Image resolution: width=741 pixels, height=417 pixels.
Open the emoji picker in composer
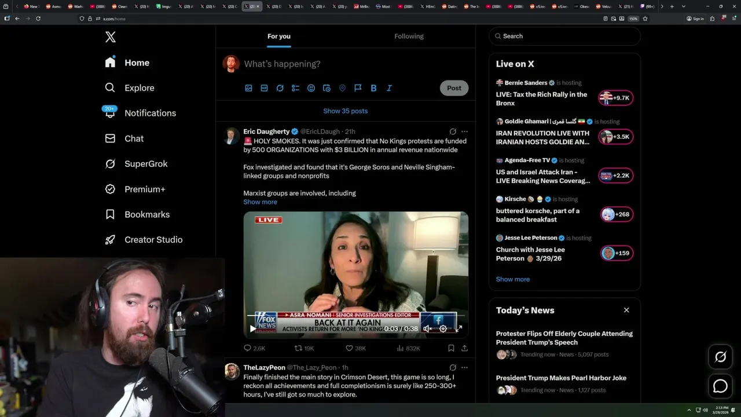[311, 88]
